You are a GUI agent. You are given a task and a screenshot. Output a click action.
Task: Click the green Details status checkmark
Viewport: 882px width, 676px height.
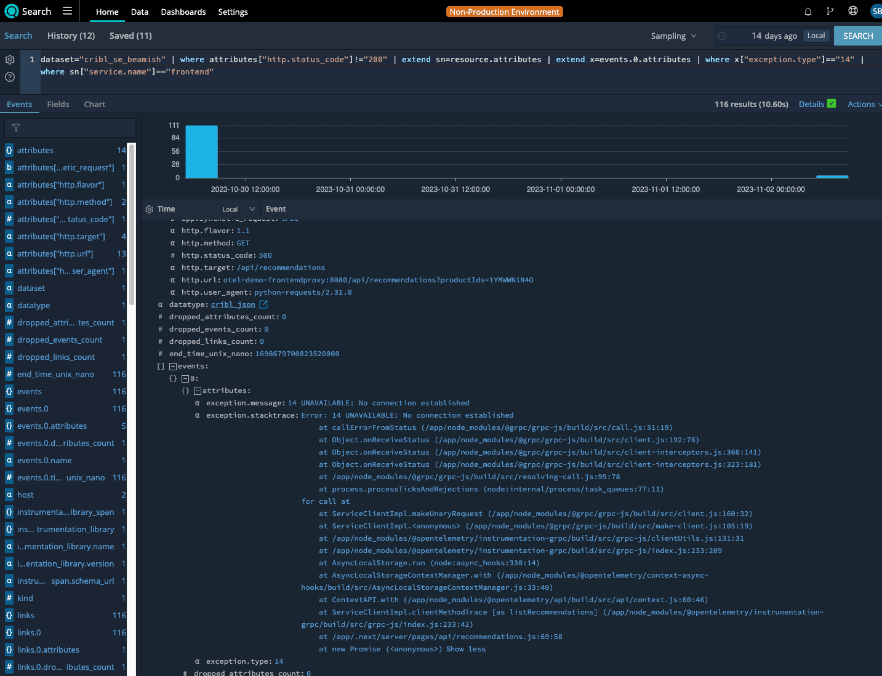point(832,104)
